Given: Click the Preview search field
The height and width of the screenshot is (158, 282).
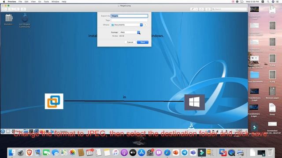Looking at the screenshot, I should point(229,9).
